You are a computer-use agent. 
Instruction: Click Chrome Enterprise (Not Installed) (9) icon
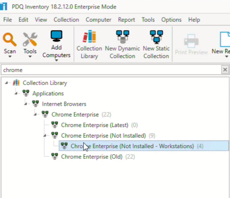54,135
